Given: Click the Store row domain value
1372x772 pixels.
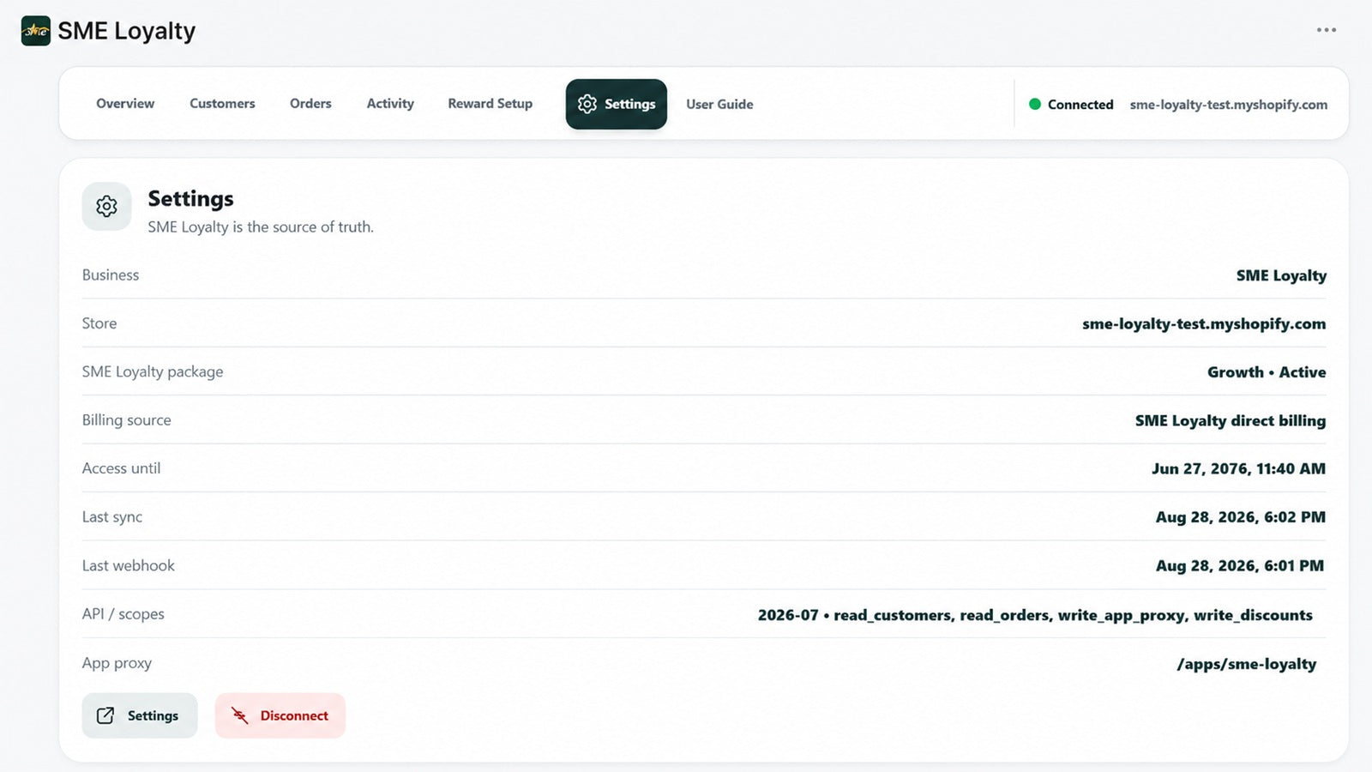Looking at the screenshot, I should click(x=1204, y=324).
